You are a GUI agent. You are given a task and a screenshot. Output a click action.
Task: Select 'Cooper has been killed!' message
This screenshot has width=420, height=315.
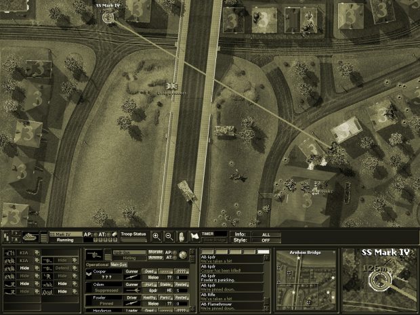[232, 268]
